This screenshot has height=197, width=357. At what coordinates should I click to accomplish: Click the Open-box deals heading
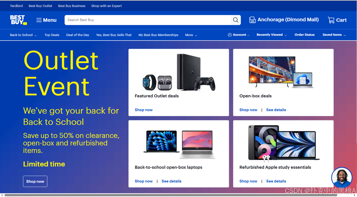(255, 96)
